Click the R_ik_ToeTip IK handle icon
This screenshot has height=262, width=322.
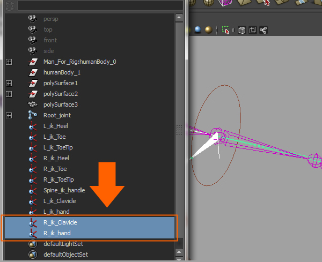(33, 179)
